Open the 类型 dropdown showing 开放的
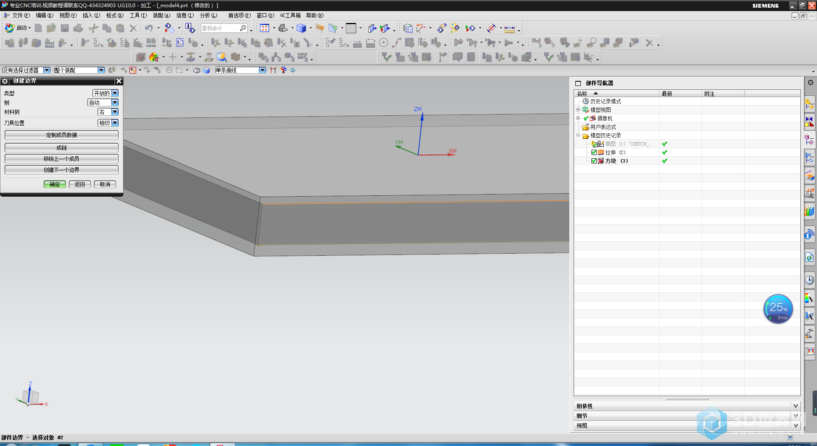 click(x=106, y=93)
